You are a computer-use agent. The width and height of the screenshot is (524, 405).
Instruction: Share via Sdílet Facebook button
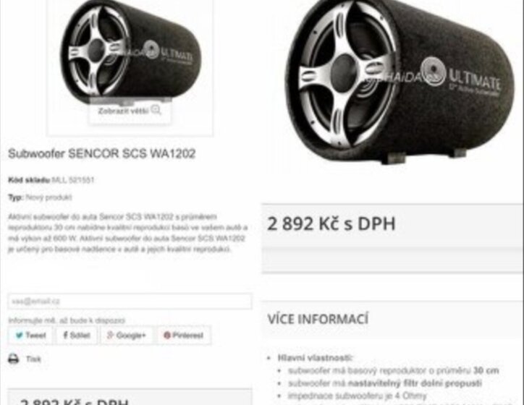pyautogui.click(x=77, y=336)
